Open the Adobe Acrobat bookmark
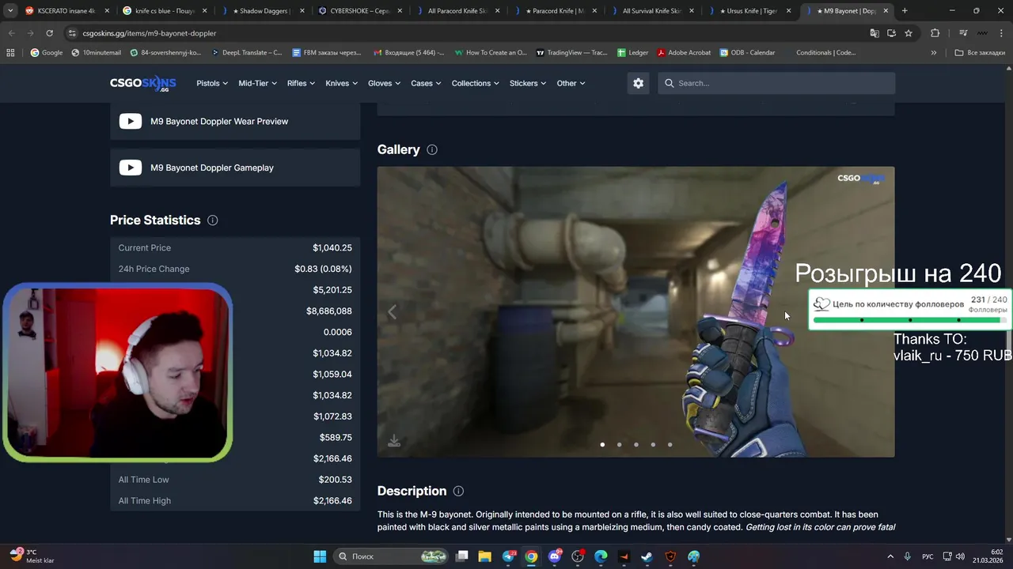Screen dimensions: 1013x569 (x=682, y=52)
